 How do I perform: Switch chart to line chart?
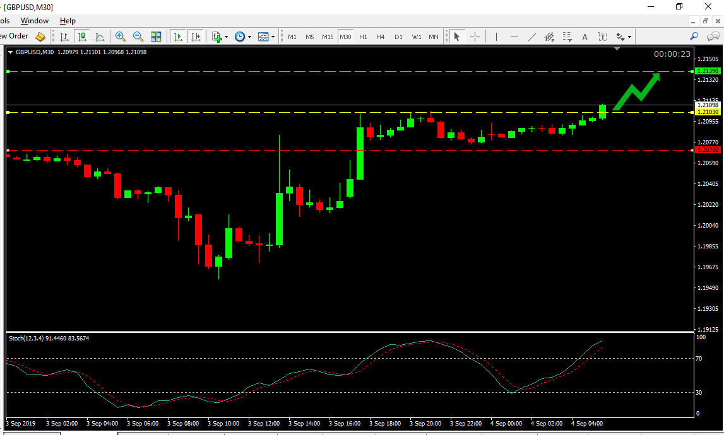point(100,37)
